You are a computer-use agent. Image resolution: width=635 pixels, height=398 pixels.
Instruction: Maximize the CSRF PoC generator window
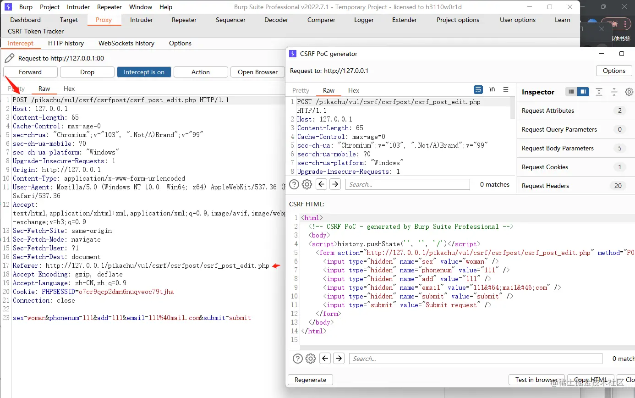click(622, 54)
